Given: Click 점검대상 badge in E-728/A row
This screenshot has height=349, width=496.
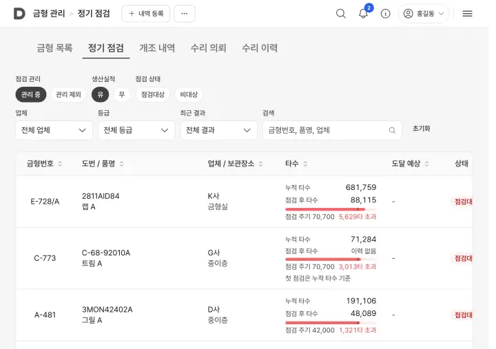Looking at the screenshot, I should 463,202.
